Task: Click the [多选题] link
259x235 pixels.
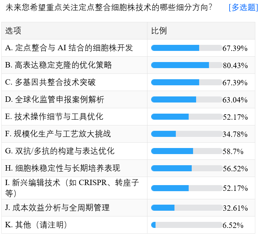Action: (243, 7)
